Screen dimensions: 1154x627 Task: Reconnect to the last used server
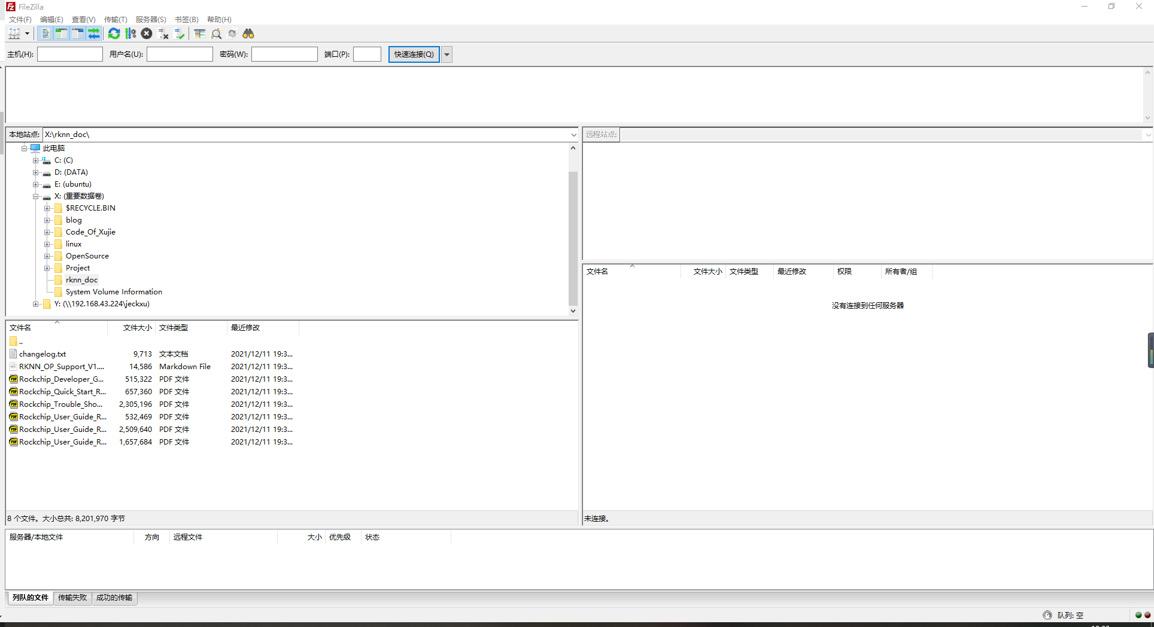(180, 34)
